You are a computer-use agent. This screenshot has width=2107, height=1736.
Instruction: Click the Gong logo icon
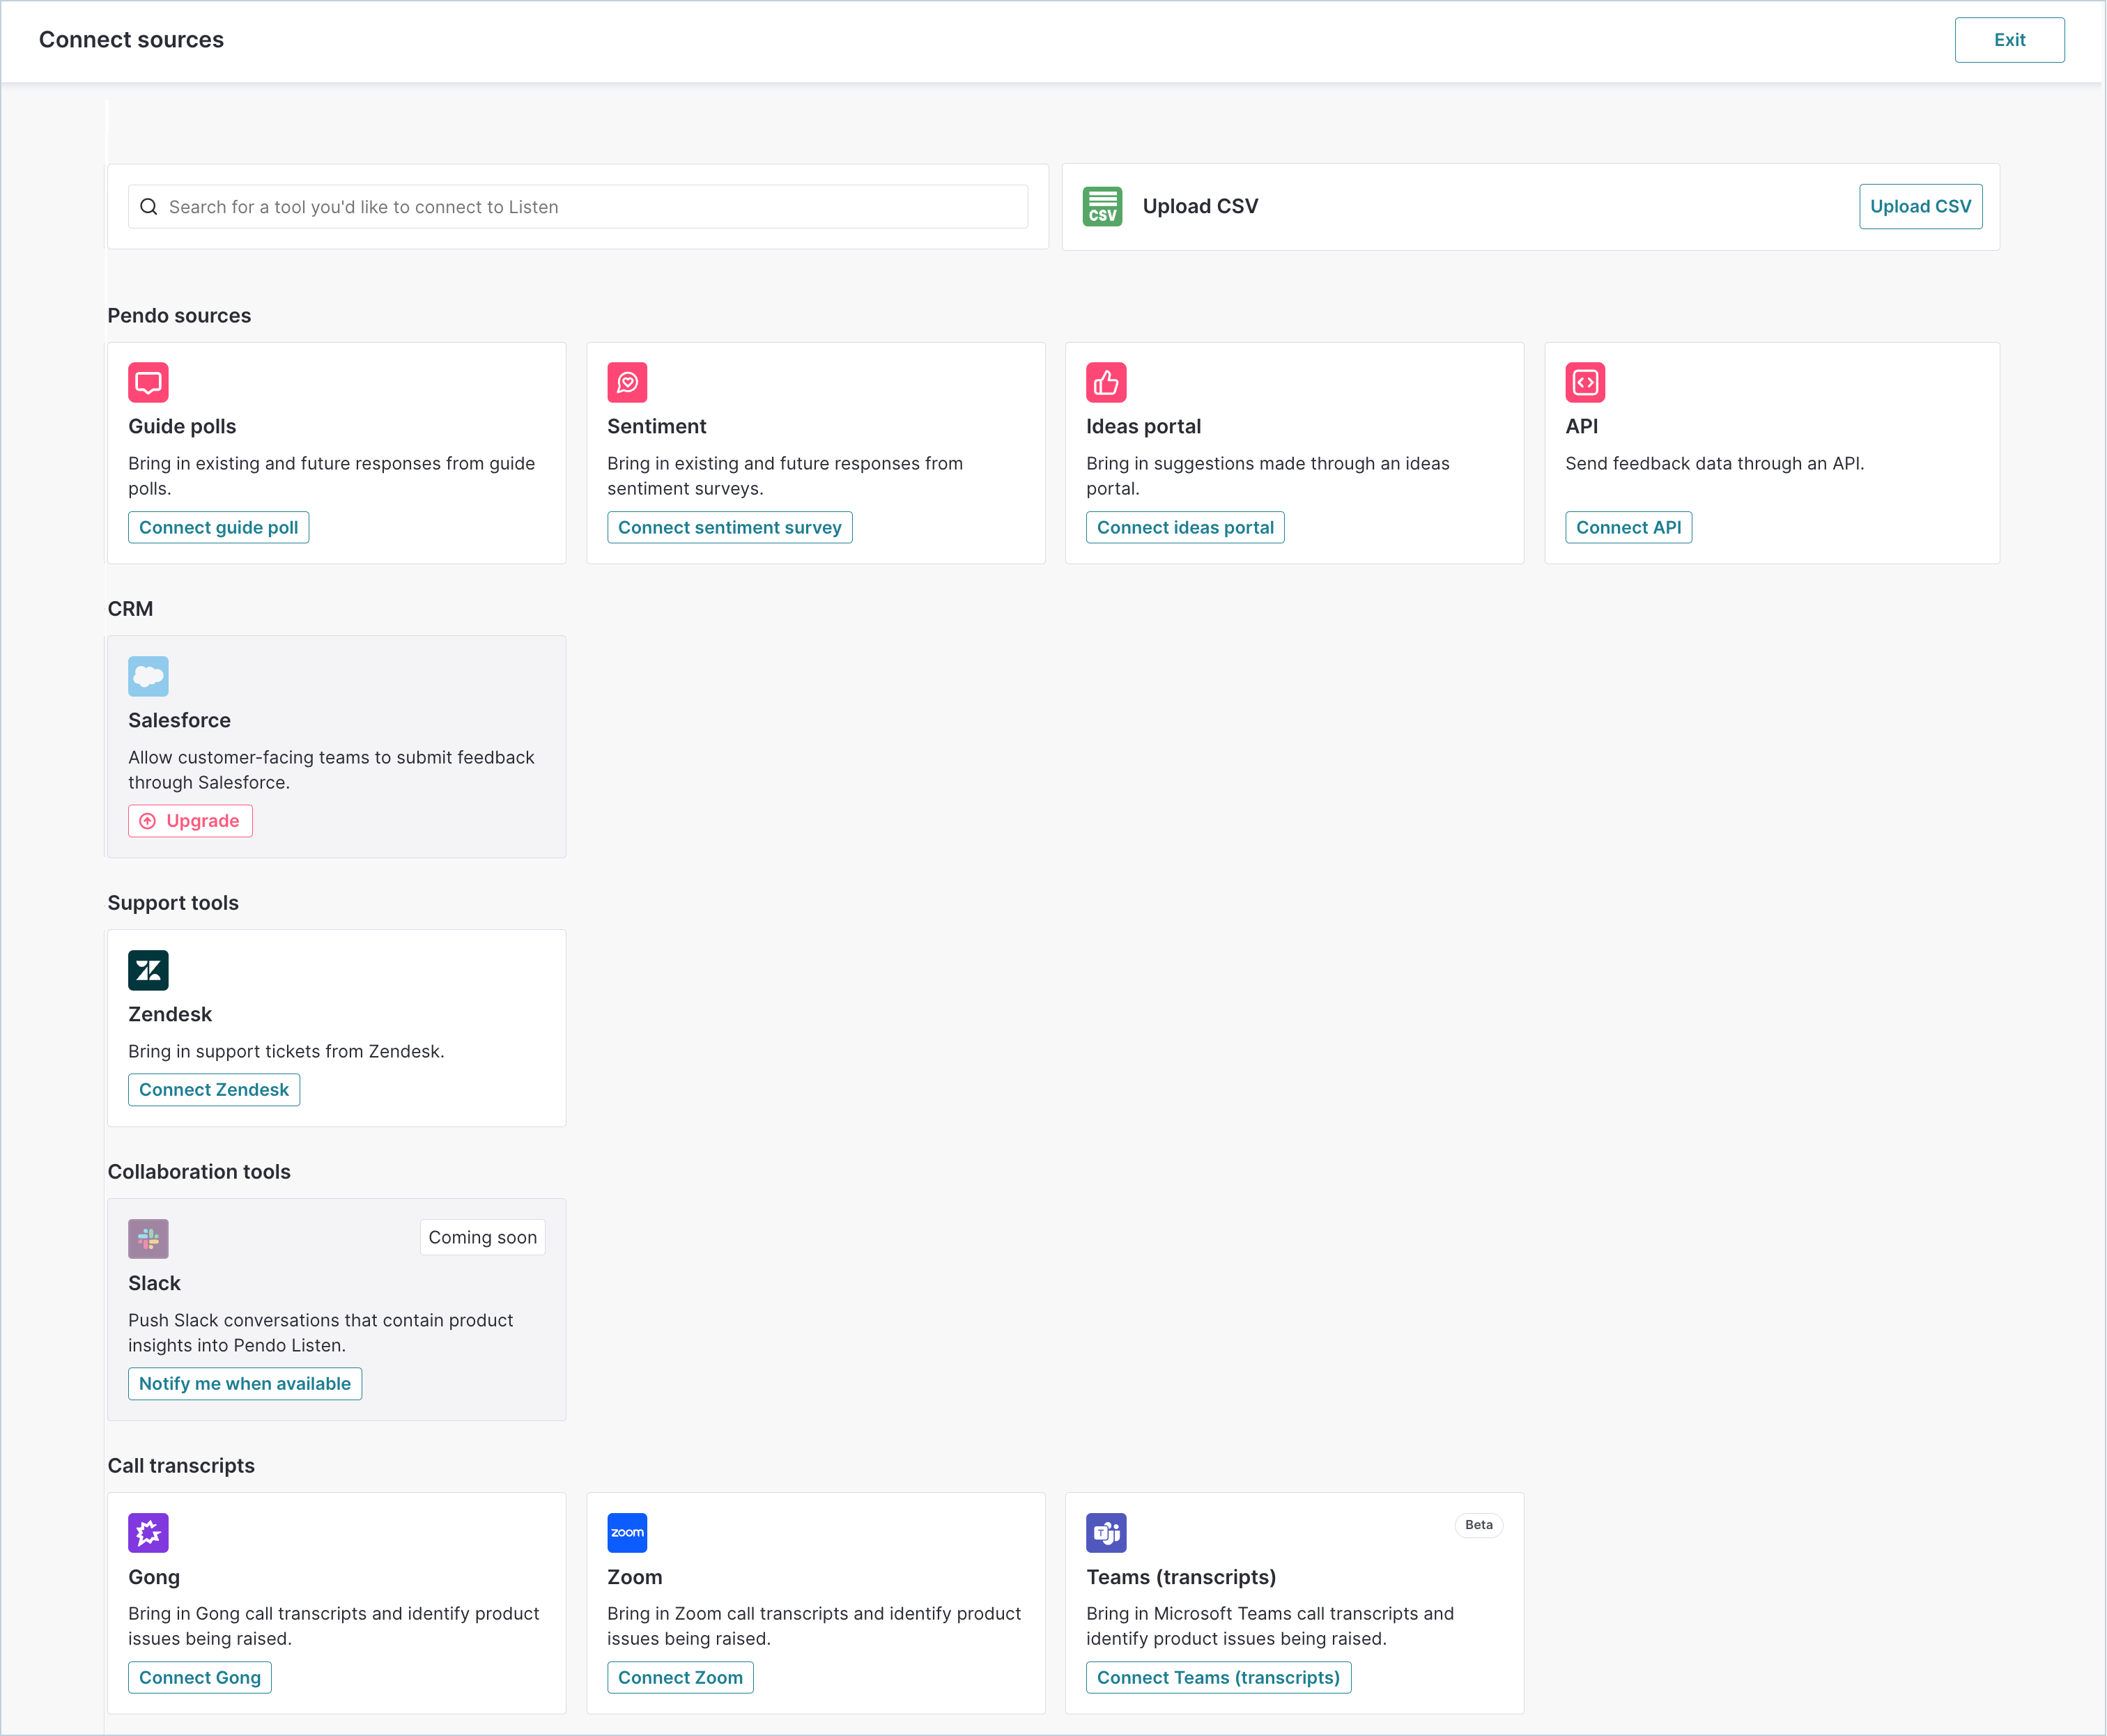click(x=148, y=1533)
